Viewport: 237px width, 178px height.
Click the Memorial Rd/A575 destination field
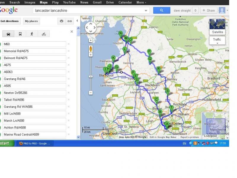tap(34, 51)
